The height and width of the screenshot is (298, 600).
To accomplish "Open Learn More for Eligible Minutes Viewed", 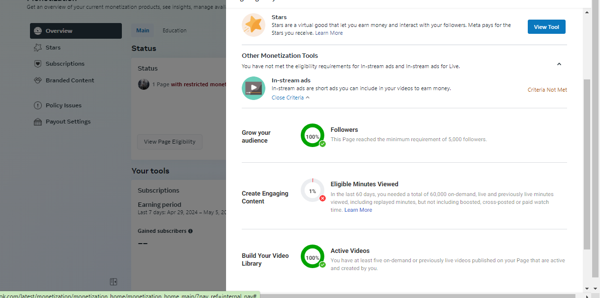I will pyautogui.click(x=358, y=210).
